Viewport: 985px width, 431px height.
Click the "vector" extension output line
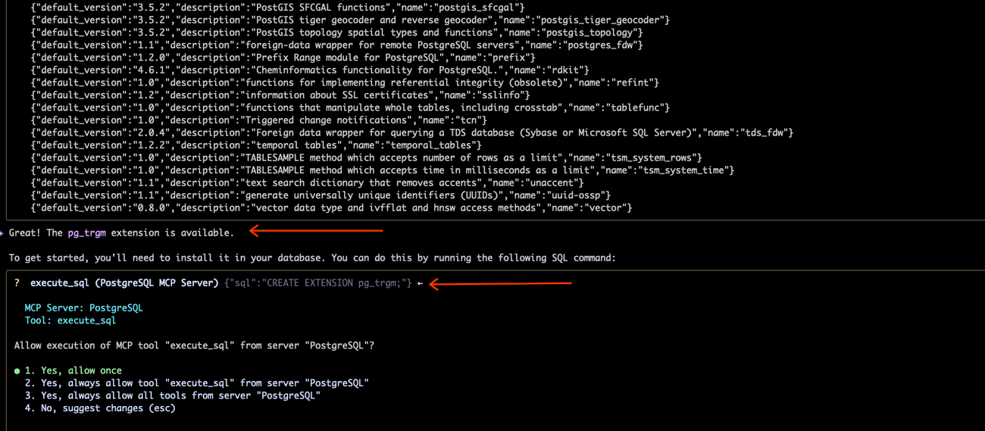[331, 208]
